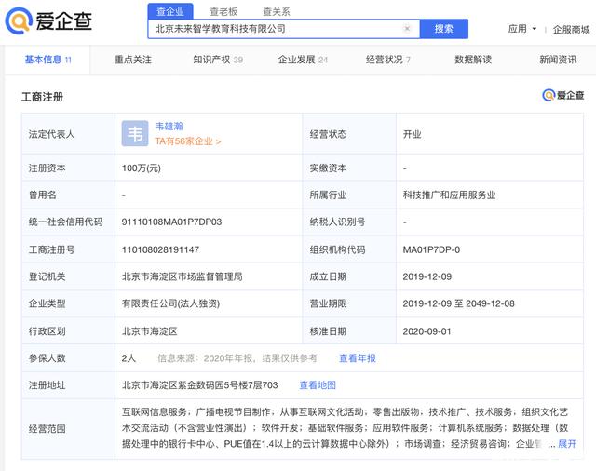Select the founding date 2019-12-09
Screen dimensions: 596x471
427,276
